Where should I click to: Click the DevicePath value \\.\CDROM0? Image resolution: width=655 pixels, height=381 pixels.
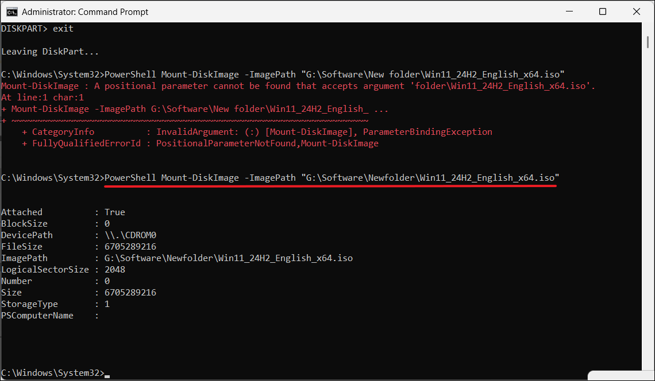(x=130, y=235)
